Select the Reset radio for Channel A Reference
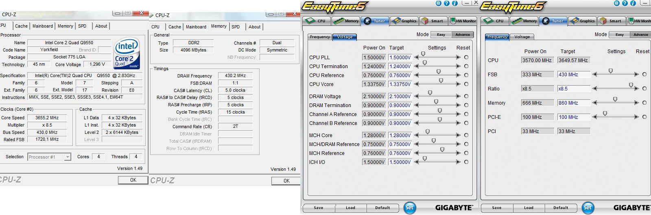 [466, 114]
